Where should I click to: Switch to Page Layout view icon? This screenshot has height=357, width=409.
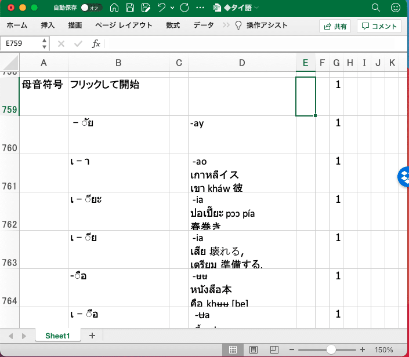254,349
